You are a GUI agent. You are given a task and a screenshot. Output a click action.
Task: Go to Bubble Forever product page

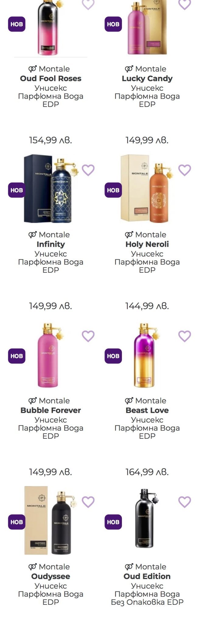tap(51, 410)
